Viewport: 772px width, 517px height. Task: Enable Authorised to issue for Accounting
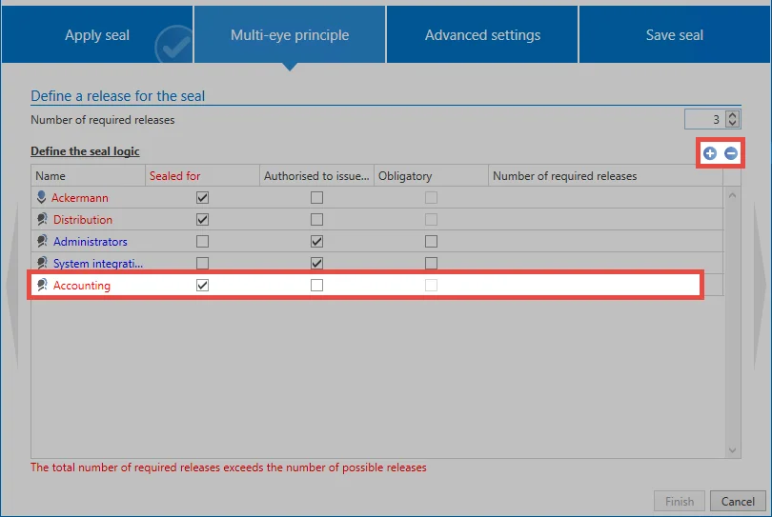(x=316, y=286)
